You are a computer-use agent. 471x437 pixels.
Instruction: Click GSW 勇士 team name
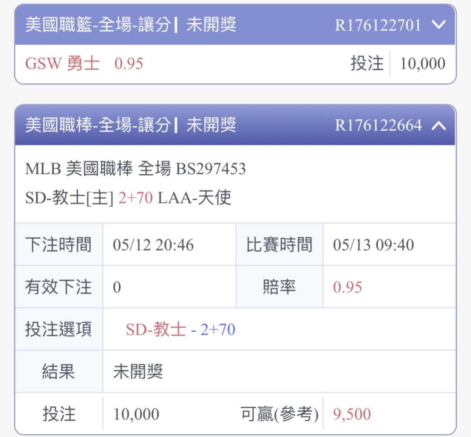[x=62, y=64]
